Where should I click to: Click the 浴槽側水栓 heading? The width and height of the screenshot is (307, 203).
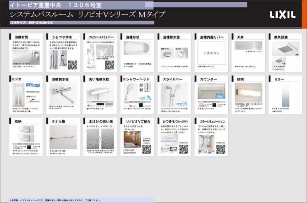(60, 79)
